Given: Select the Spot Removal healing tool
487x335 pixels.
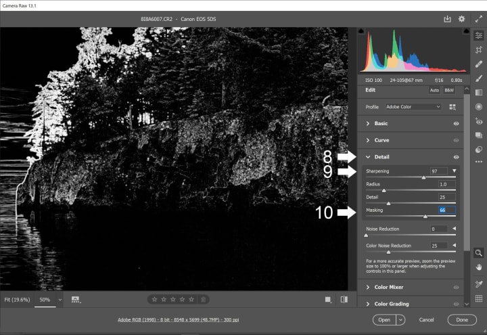Looking at the screenshot, I should [479, 64].
